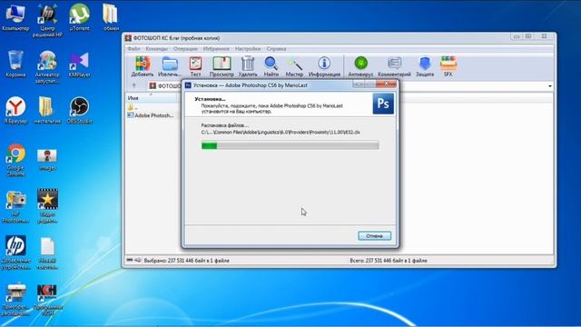Click the Активатор desktop icon

pos(47,67)
